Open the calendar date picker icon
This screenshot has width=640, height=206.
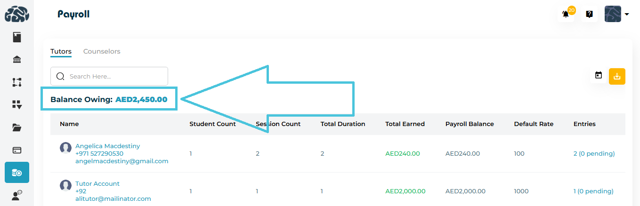pyautogui.click(x=599, y=75)
